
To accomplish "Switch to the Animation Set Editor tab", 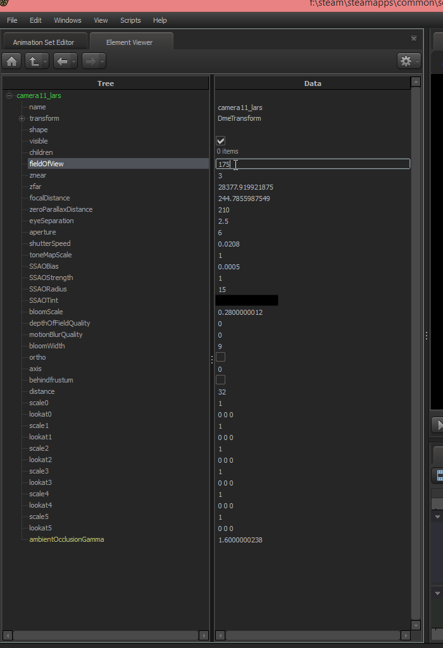I will (x=44, y=42).
